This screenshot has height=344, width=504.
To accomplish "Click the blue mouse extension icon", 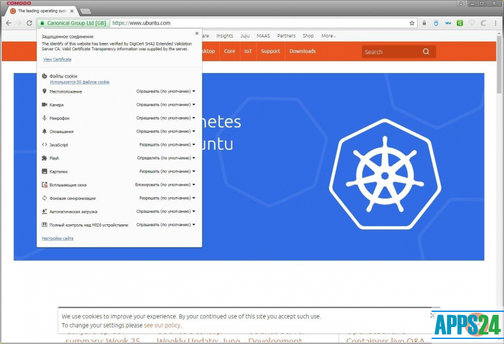I will tap(436, 23).
